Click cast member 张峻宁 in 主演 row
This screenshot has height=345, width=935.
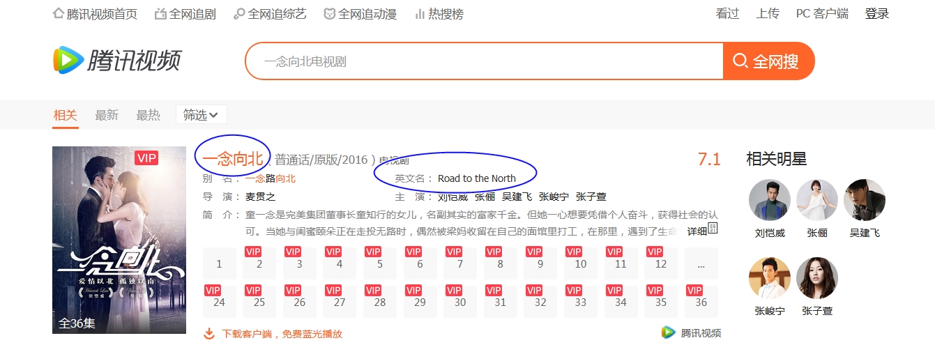[x=554, y=197]
